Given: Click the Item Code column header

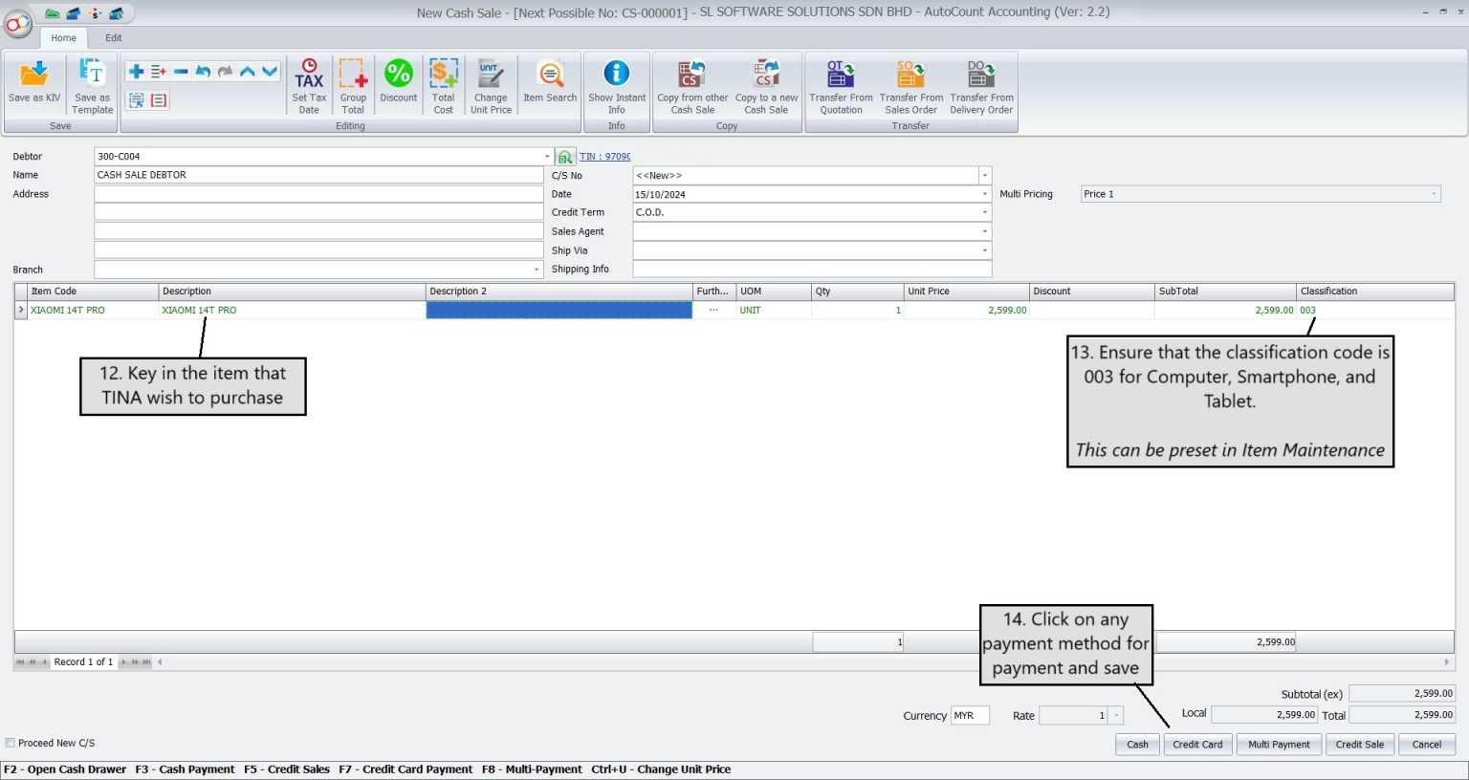Looking at the screenshot, I should [93, 292].
